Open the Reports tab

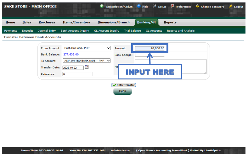pos(170,22)
